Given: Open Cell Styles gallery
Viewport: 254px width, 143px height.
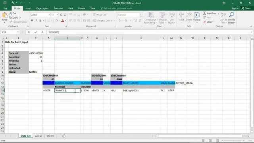Looking at the screenshot, I should click(x=171, y=18).
